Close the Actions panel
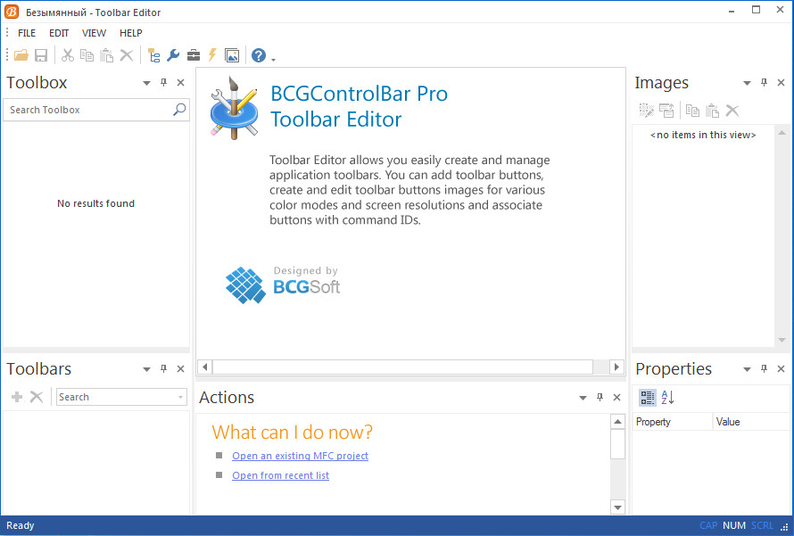 [x=616, y=398]
